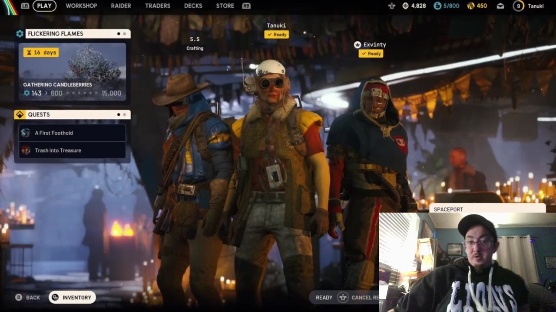Click the gold striped currency icon beside 450

(x=470, y=6)
